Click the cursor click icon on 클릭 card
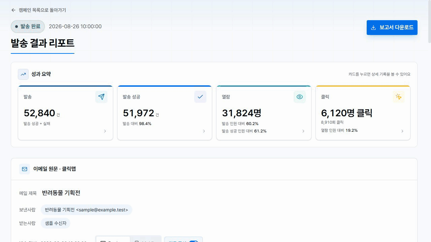 (399, 97)
